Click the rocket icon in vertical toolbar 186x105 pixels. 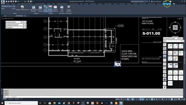click(x=165, y=87)
